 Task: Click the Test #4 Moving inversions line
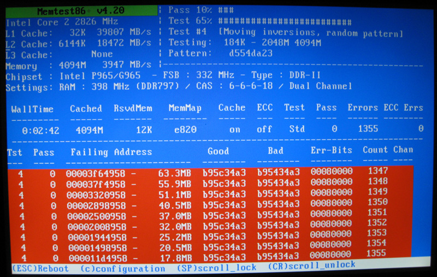coord(286,32)
